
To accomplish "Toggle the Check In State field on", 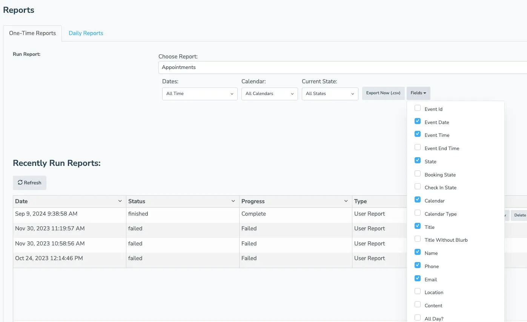I will click(417, 186).
